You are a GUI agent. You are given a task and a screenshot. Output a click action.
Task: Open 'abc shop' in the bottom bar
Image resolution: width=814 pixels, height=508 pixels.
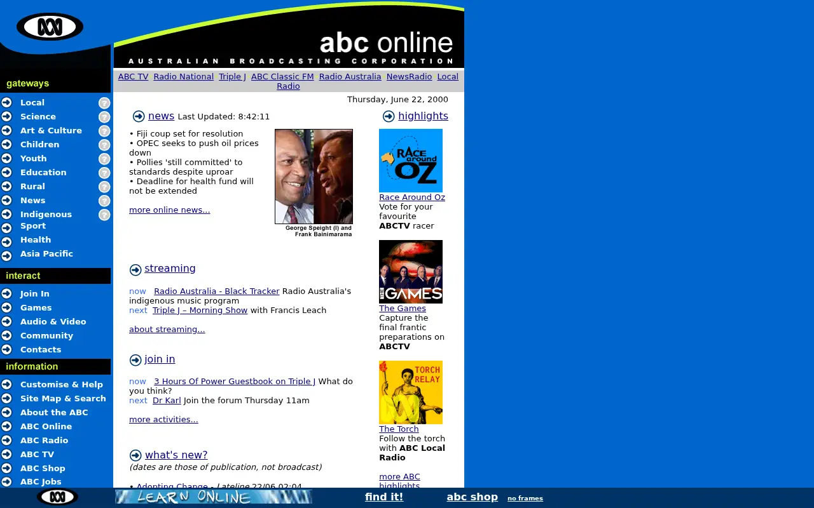(472, 497)
